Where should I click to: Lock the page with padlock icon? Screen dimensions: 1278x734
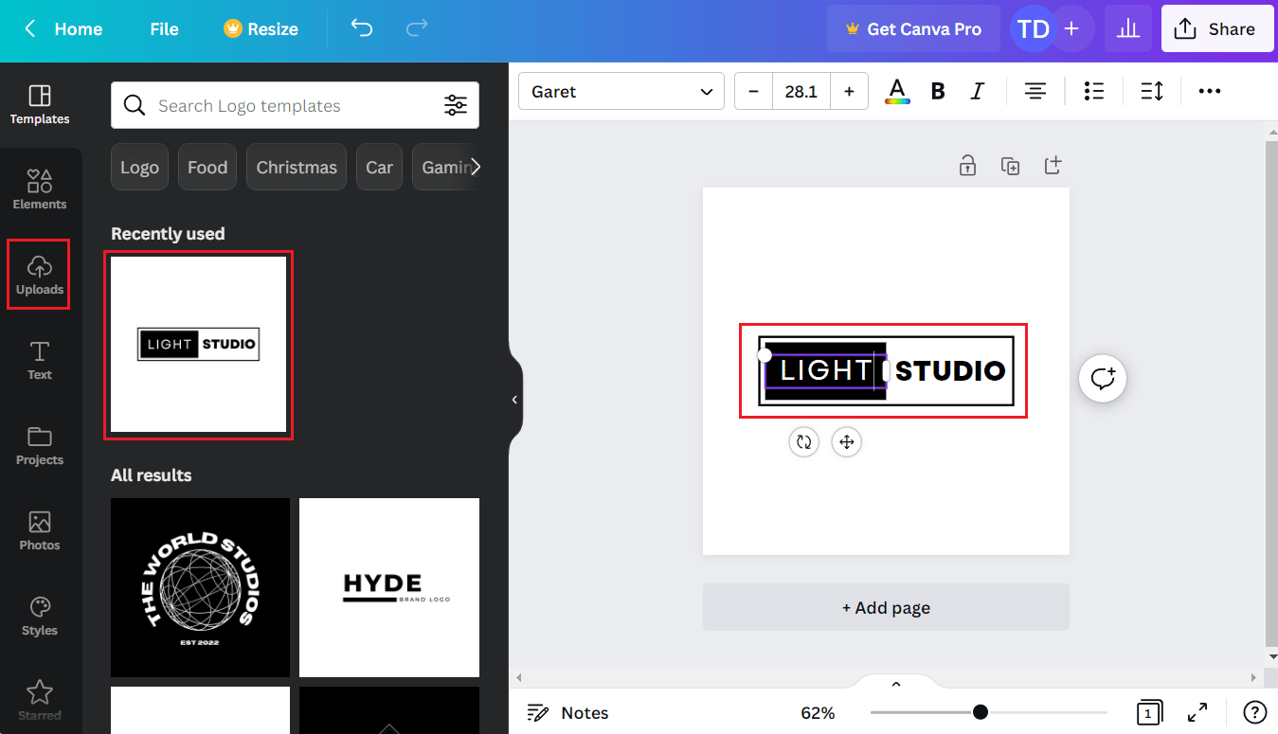pos(967,166)
